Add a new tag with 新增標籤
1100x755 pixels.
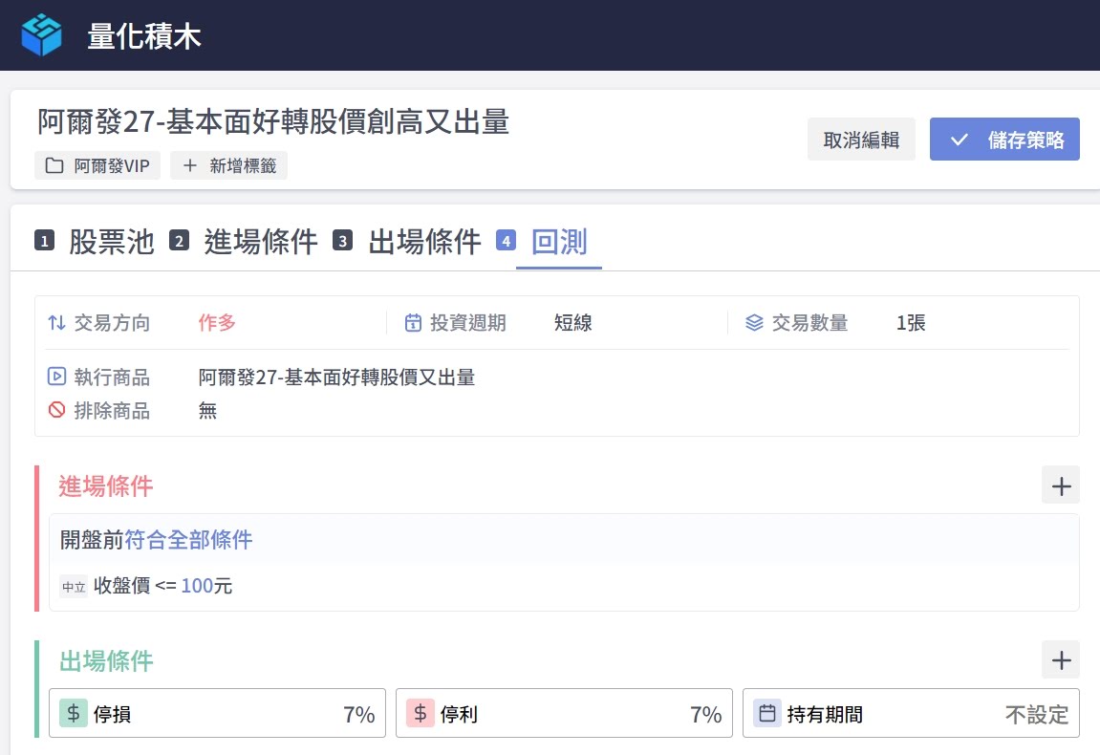229,165
